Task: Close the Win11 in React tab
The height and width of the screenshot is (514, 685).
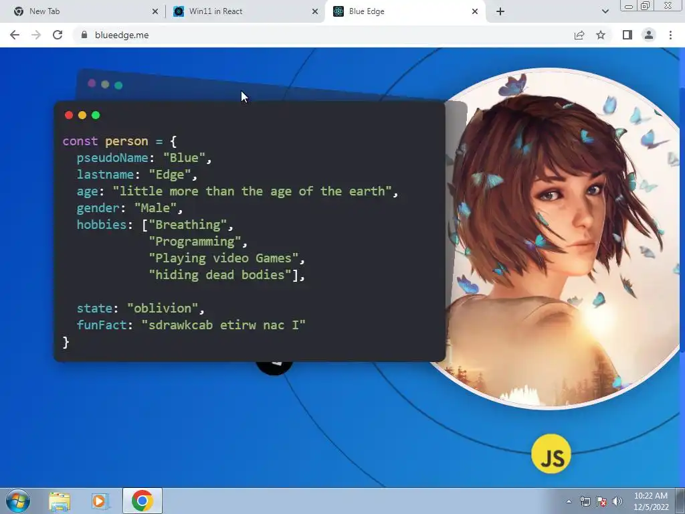Action: pyautogui.click(x=315, y=11)
